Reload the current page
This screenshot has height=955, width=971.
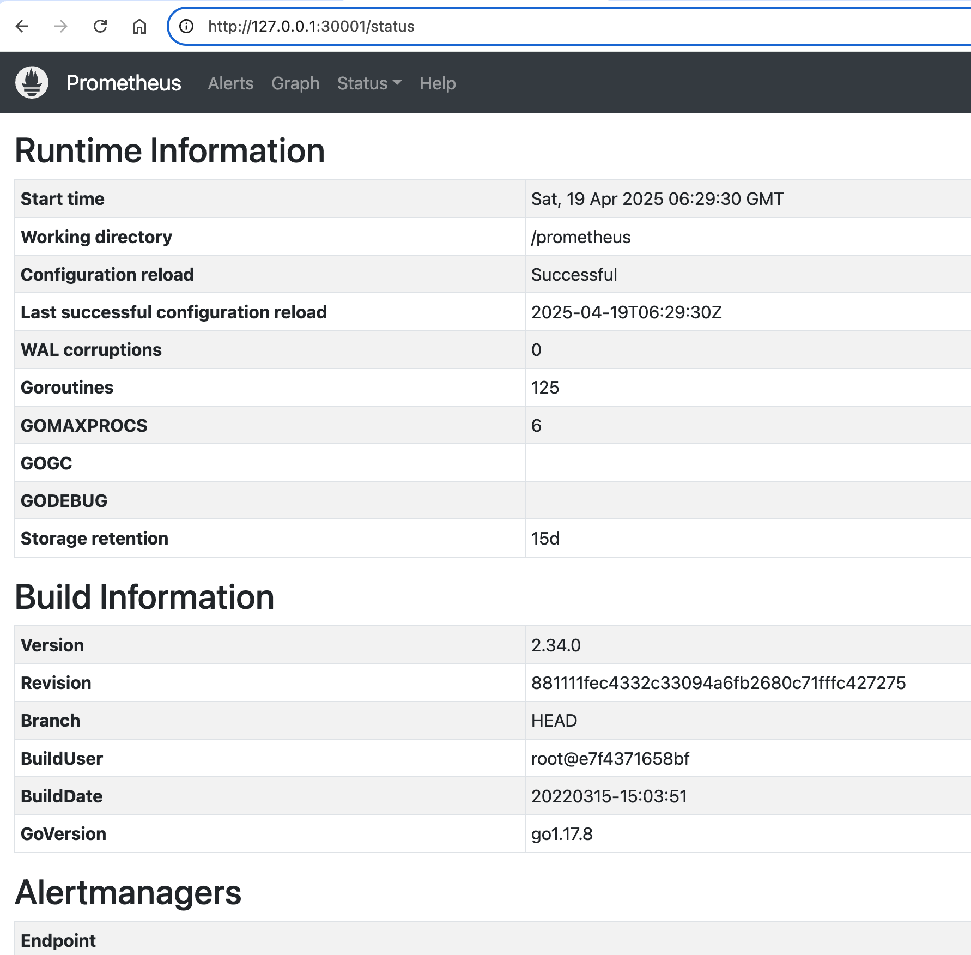click(100, 26)
